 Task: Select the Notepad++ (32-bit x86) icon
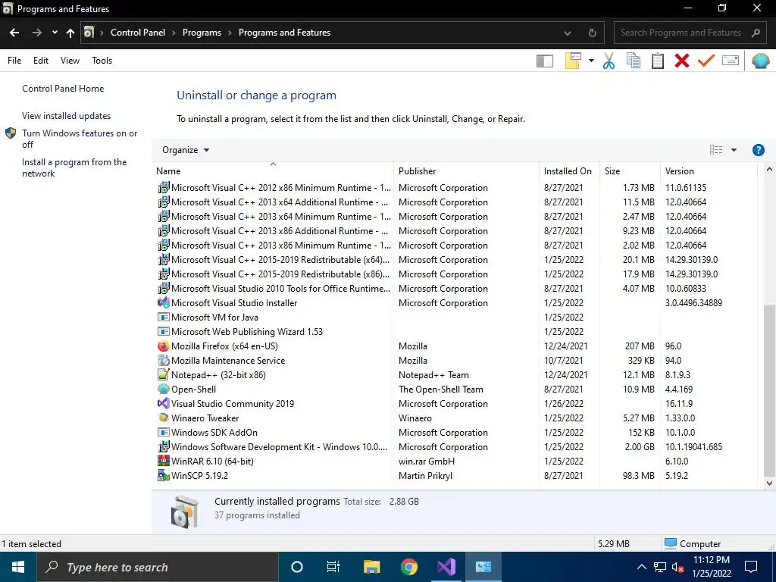164,375
